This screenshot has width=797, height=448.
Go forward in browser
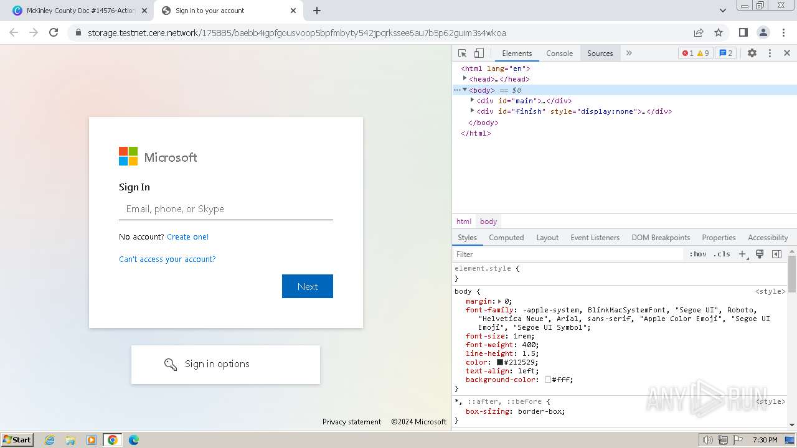pyautogui.click(x=34, y=32)
